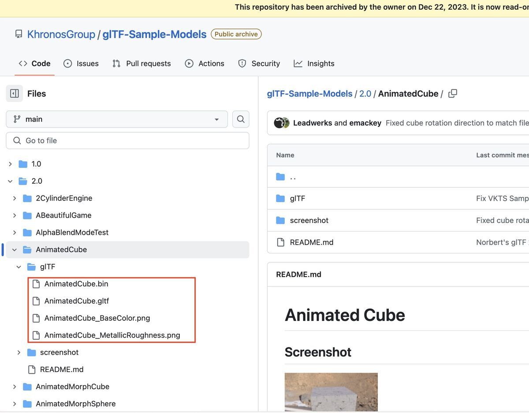This screenshot has width=529, height=413.
Task: Click the ABeautifulGame folder icon
Action: point(27,216)
